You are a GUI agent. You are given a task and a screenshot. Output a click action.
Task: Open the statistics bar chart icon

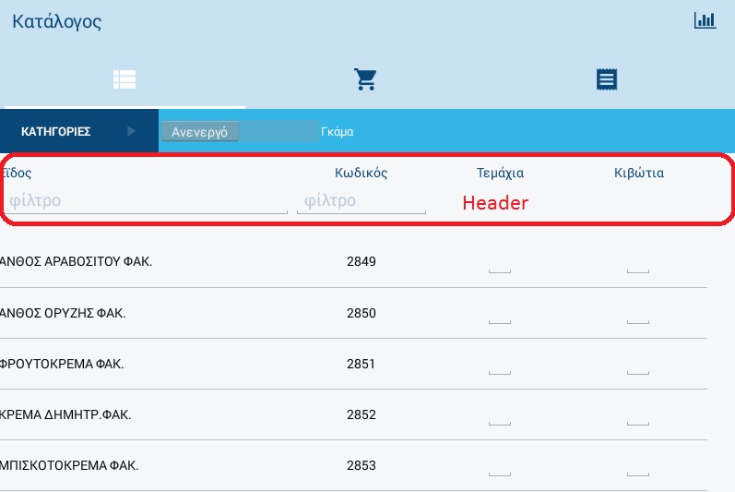pyautogui.click(x=705, y=20)
